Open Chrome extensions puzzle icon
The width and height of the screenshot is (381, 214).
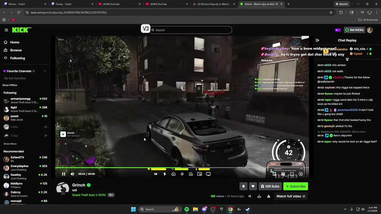[x=341, y=12]
